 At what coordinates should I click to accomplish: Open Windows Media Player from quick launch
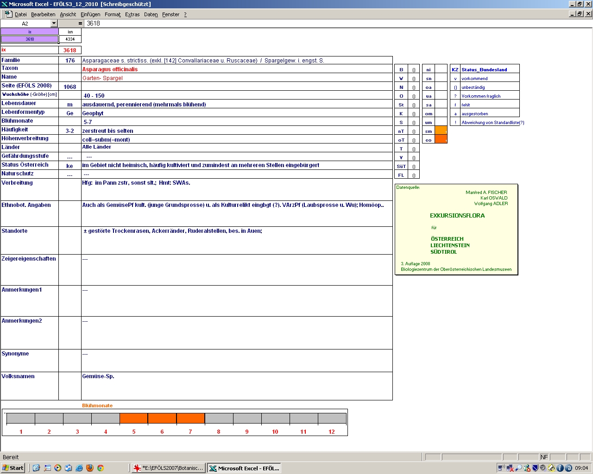[57, 468]
